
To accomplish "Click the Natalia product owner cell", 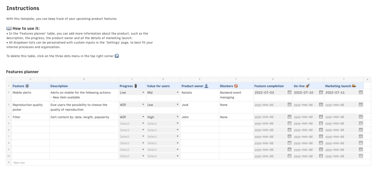I will click(x=199, y=95).
